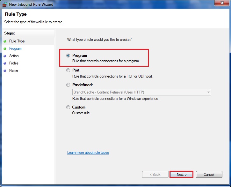Open the Profile step in Steps list
This screenshot has width=231, height=187.
(x=14, y=63)
